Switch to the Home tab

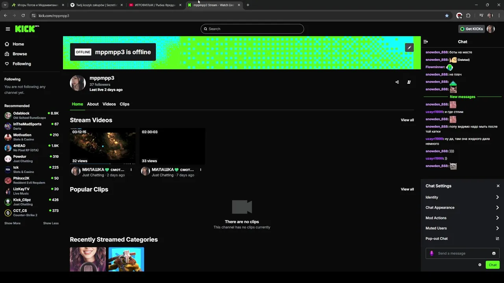tap(77, 104)
